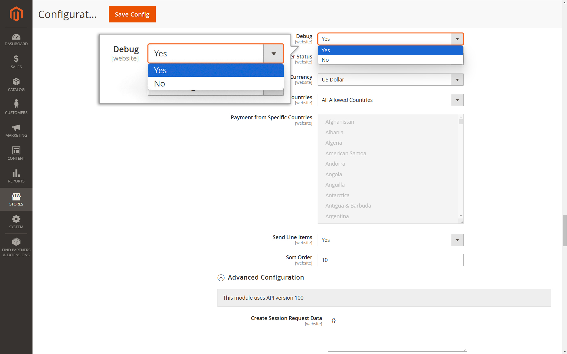Open the Stores sidebar menu
Image resolution: width=567 pixels, height=354 pixels.
16,199
